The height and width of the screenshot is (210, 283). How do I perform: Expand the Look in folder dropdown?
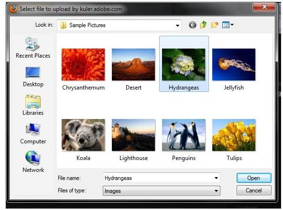click(x=177, y=25)
